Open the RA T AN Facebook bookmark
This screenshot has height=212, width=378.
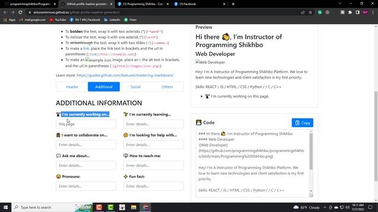coord(85,19)
